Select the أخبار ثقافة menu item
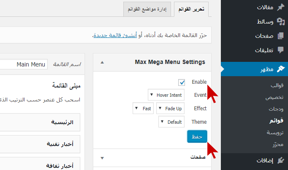 (x=40, y=164)
